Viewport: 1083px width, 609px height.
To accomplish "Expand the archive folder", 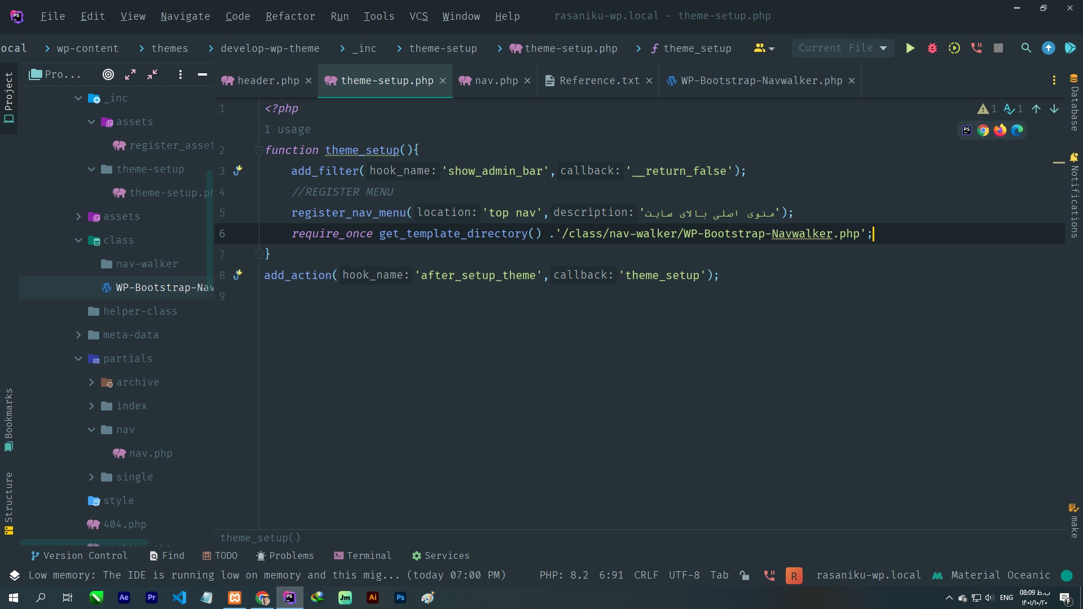I will [x=91, y=382].
